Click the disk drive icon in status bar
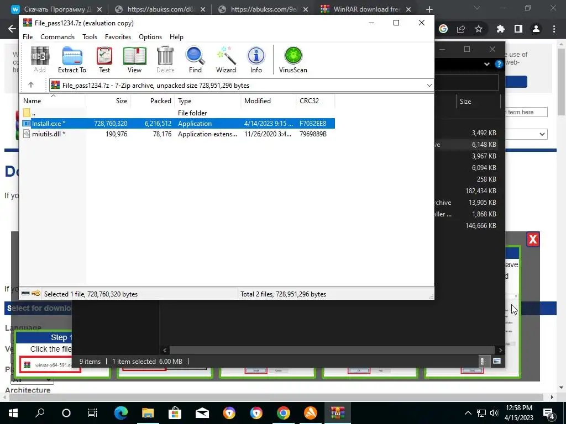This screenshot has height=424, width=566. [25, 294]
